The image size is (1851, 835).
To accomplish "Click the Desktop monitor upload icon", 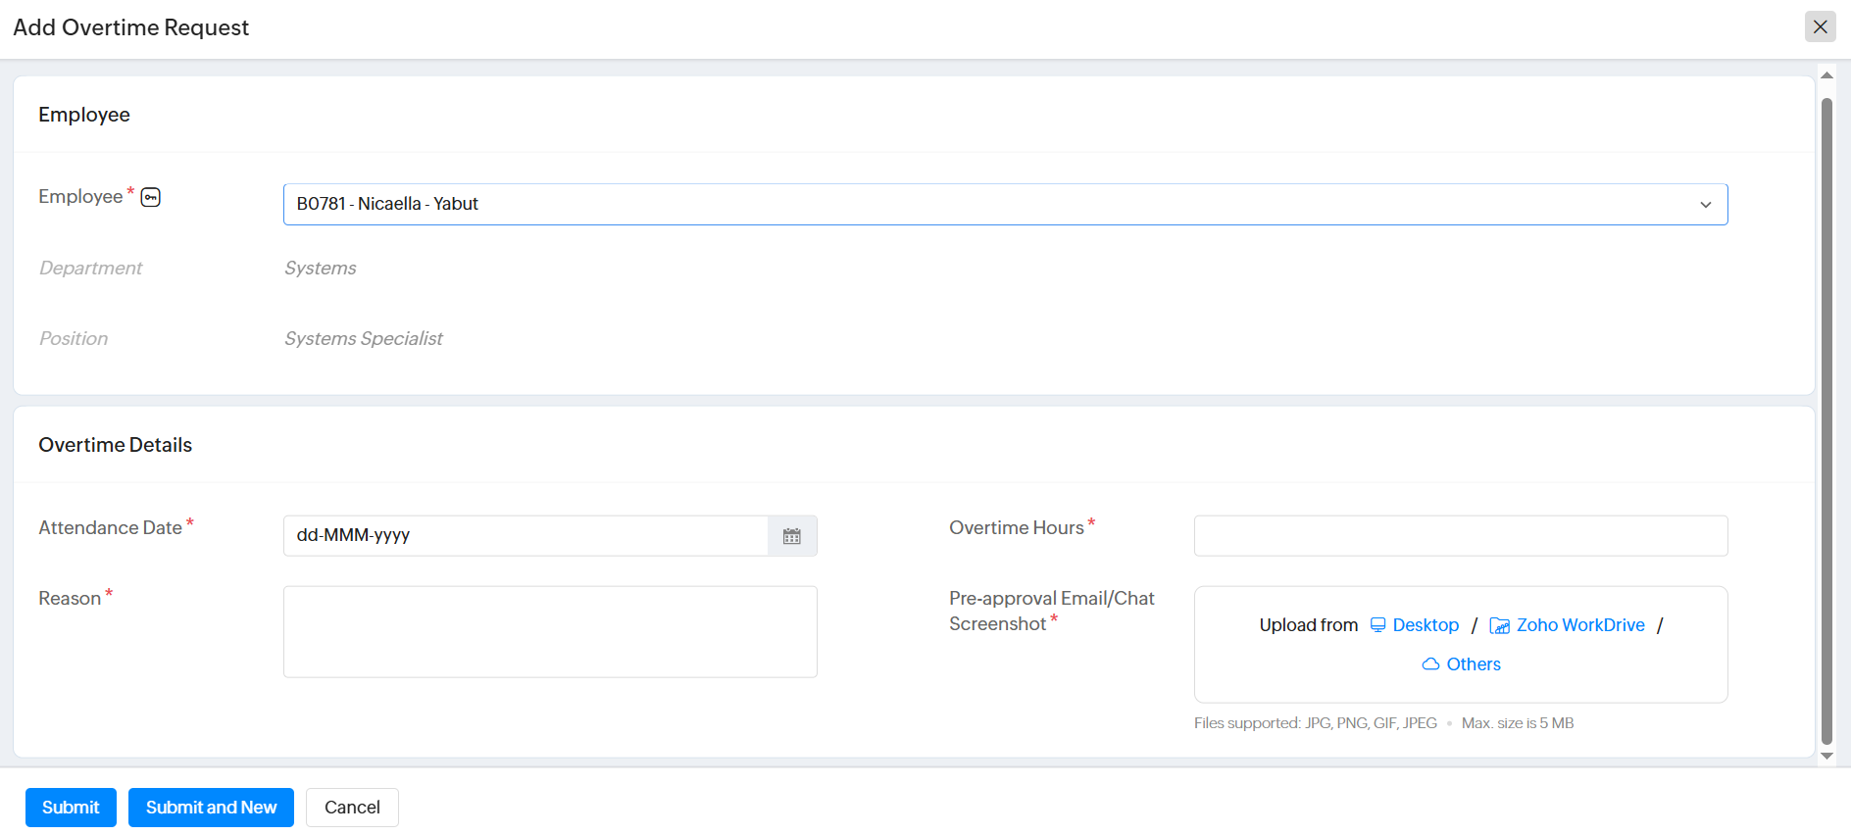I will coord(1377,625).
